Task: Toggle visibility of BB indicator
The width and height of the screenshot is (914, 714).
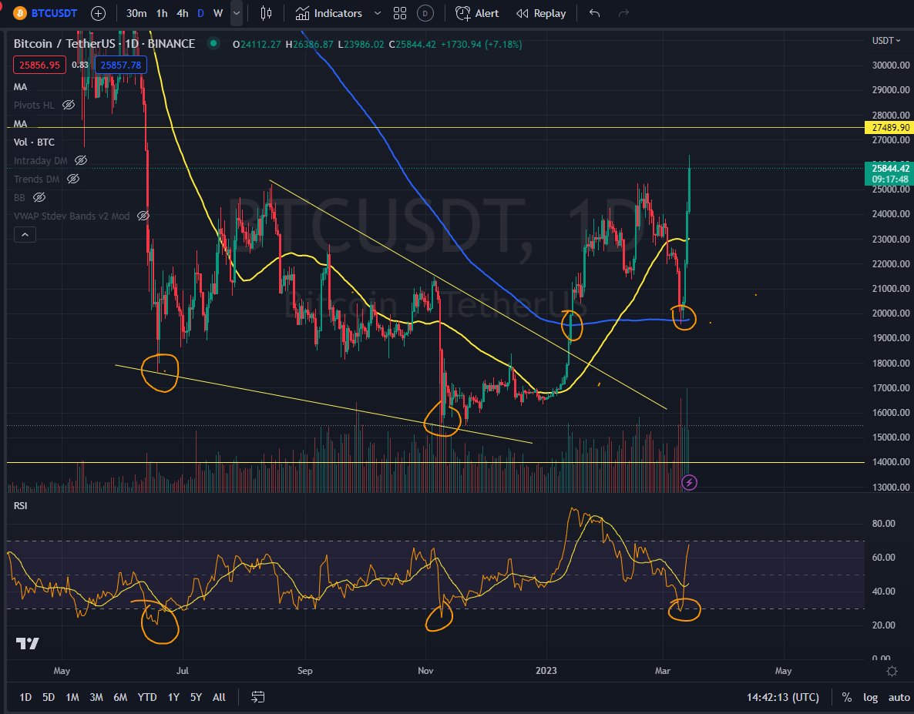Action: point(39,197)
